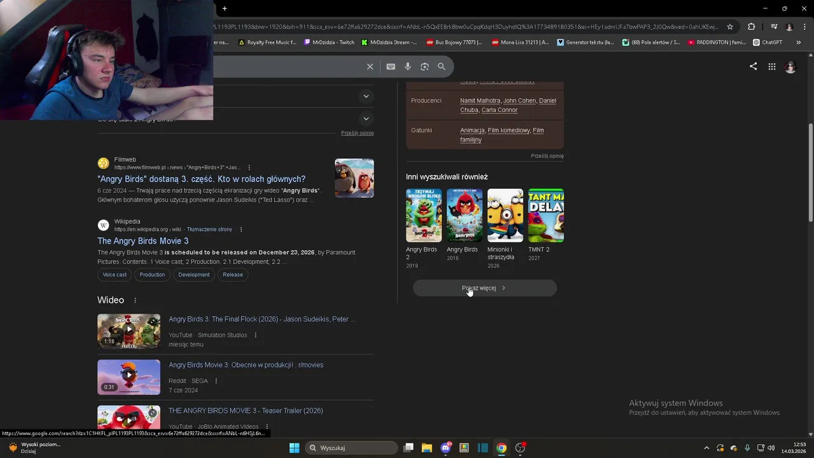Open The Angry Birds Movie 3 Wikipedia link
Screen dimensions: 814x458
pyautogui.click(x=143, y=241)
